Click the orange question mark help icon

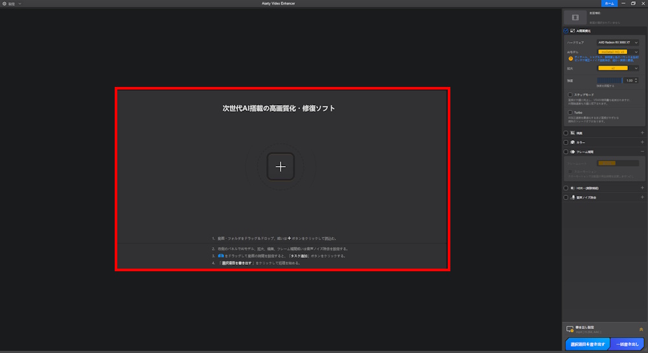[570, 59]
